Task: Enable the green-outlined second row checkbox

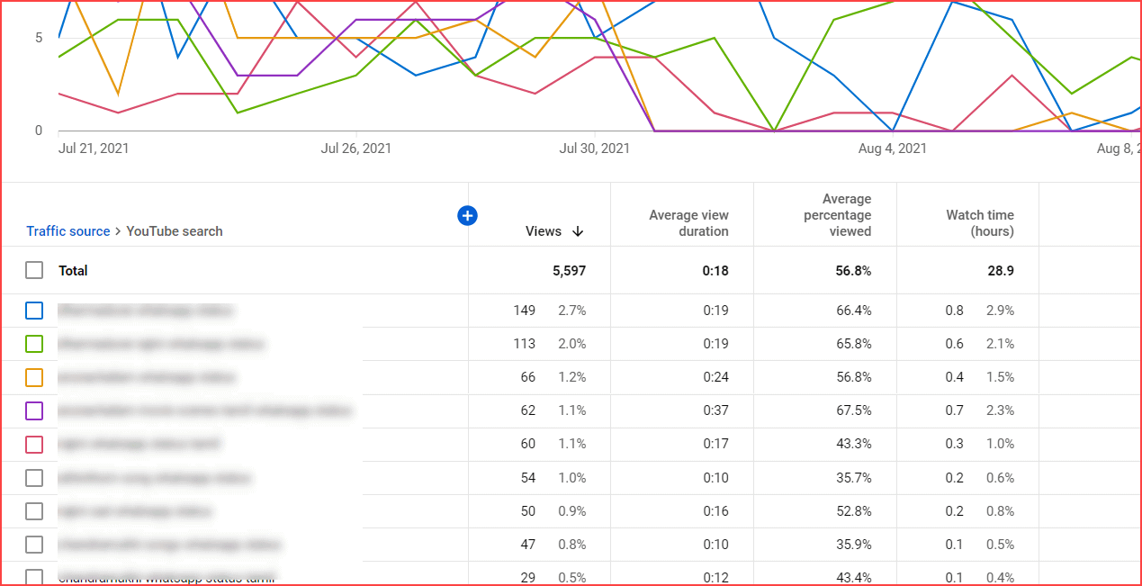Action: click(33, 343)
